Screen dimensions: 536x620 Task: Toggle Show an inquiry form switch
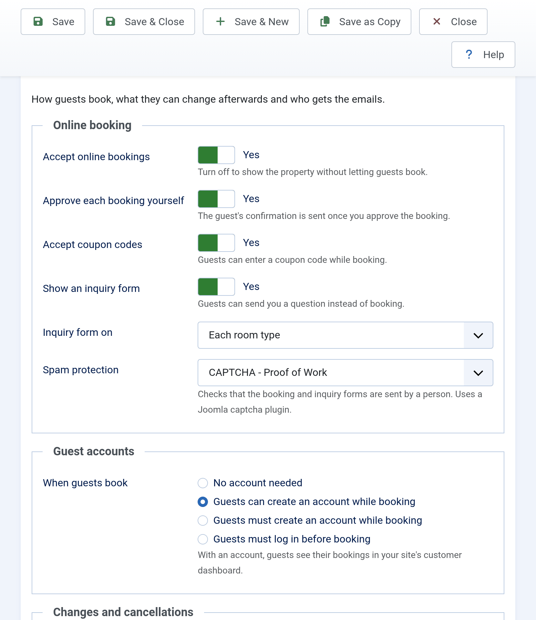pos(216,287)
